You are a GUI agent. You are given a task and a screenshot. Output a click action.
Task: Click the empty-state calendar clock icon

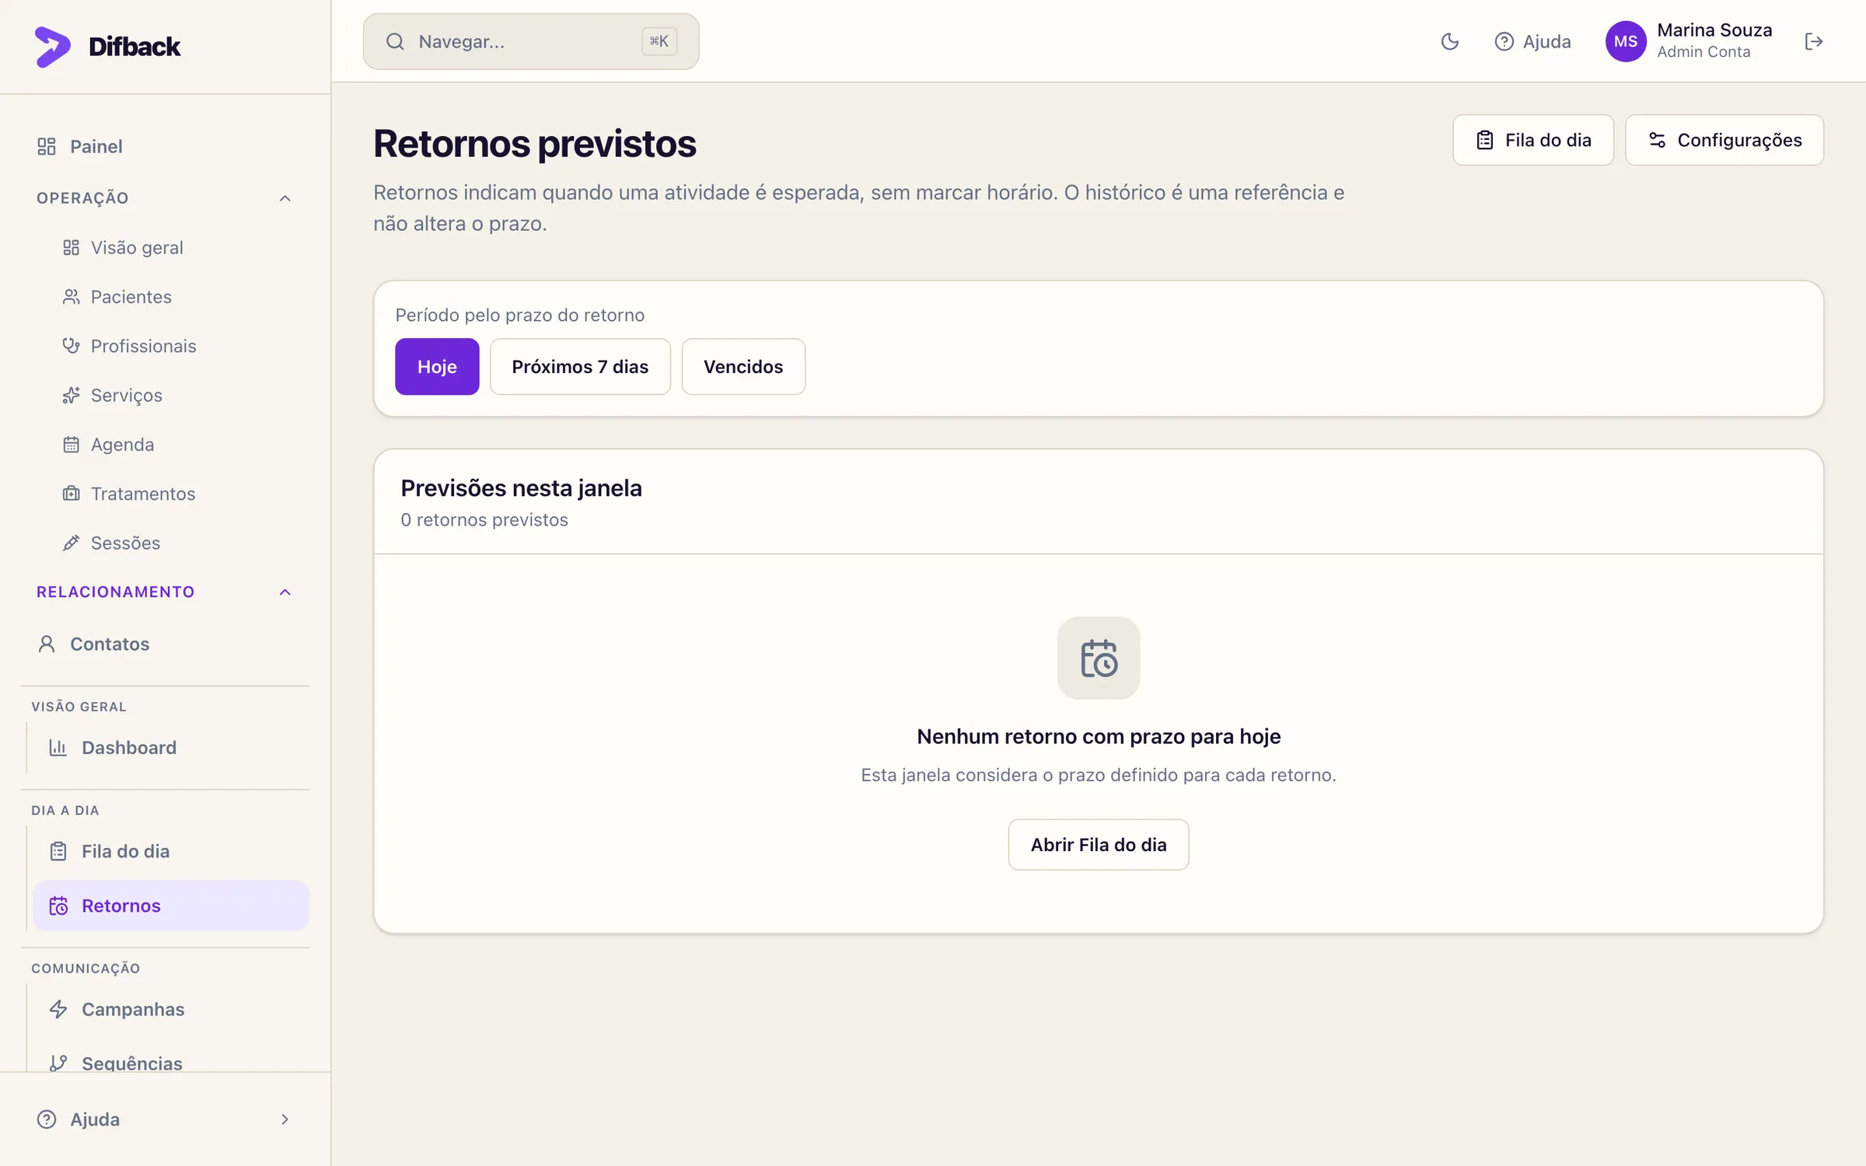1098,658
